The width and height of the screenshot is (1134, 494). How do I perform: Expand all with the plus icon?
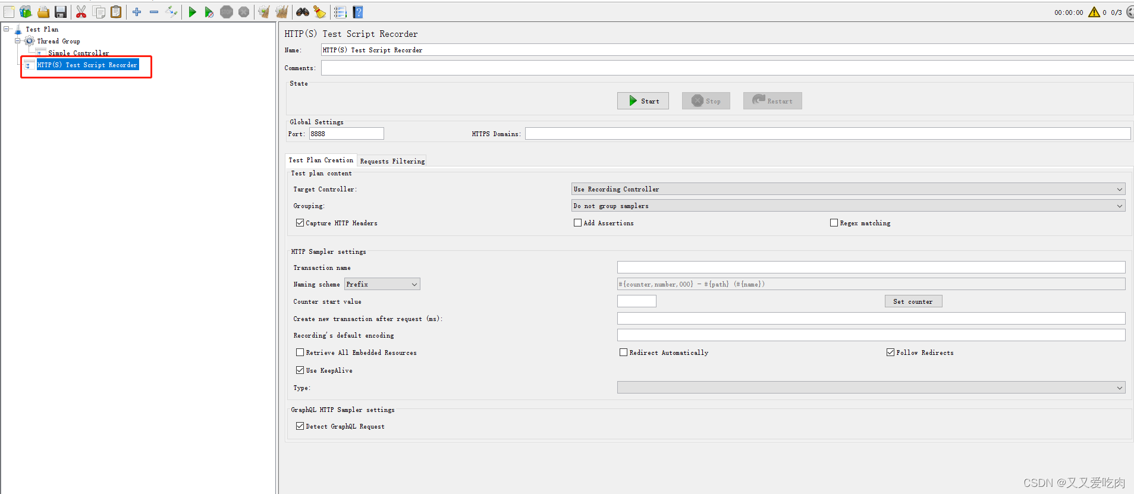pyautogui.click(x=137, y=12)
